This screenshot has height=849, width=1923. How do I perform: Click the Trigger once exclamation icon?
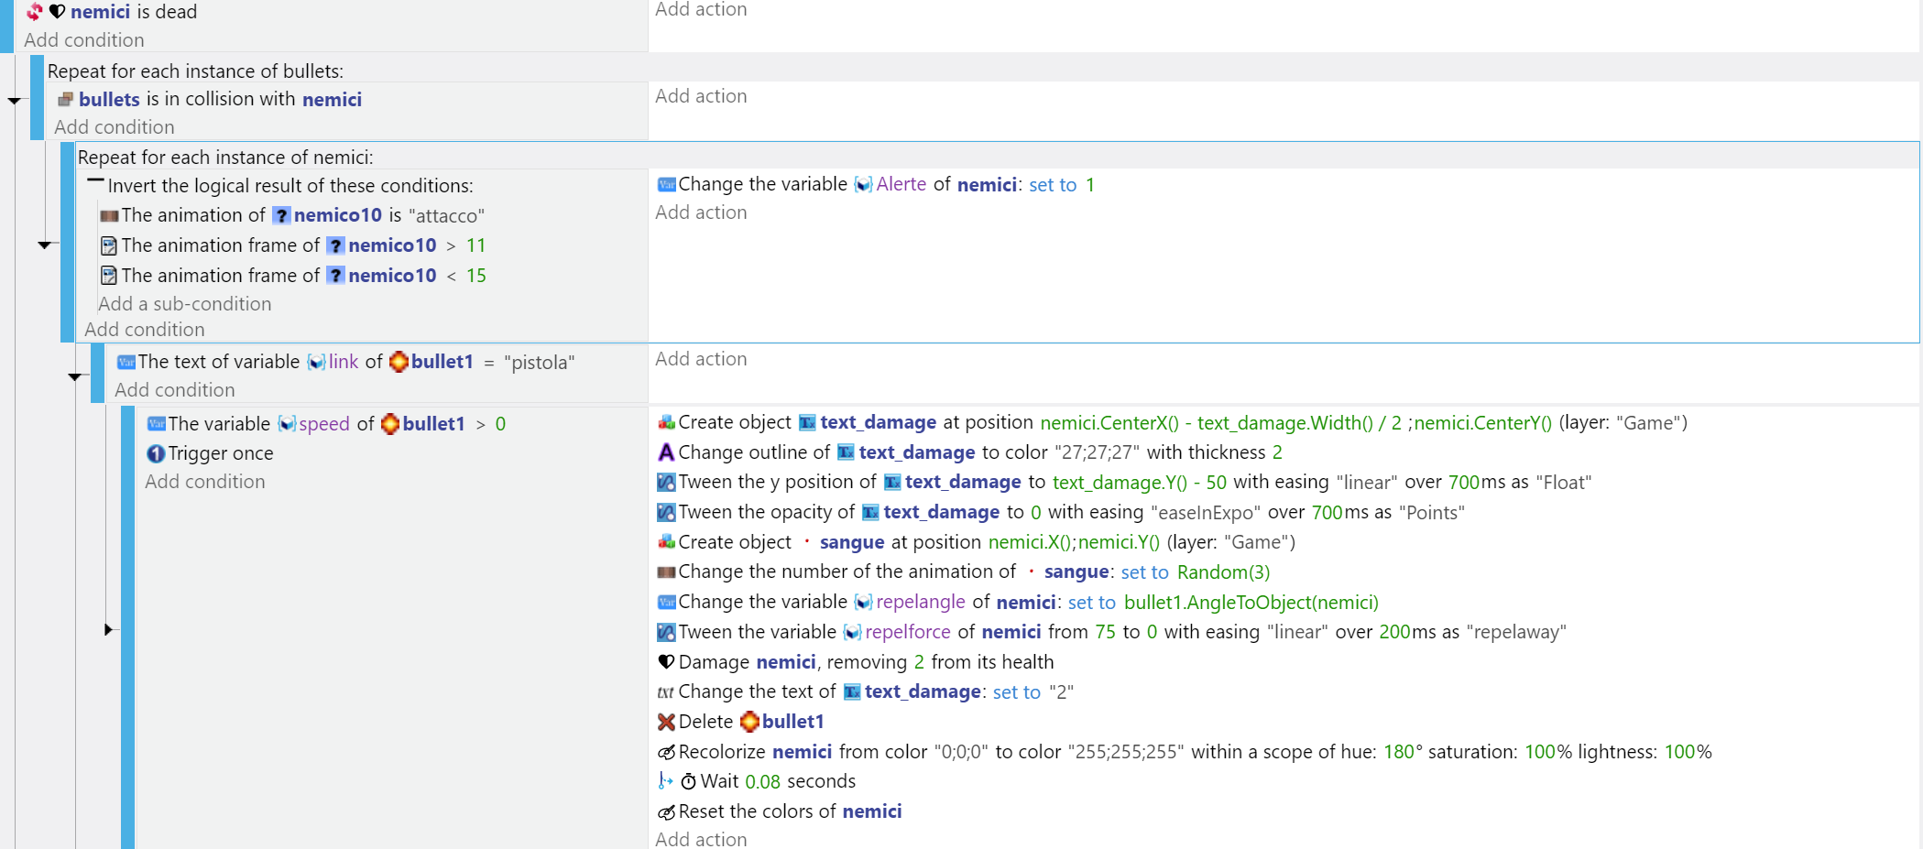point(156,453)
